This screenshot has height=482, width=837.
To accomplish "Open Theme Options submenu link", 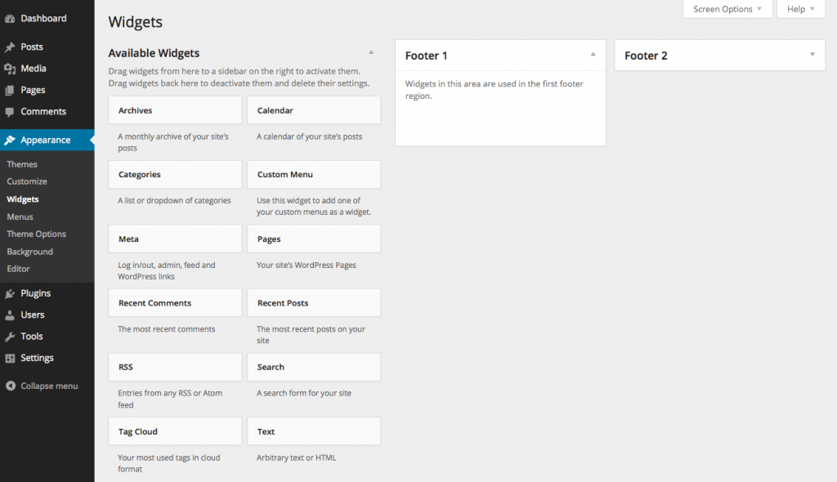I will (37, 234).
